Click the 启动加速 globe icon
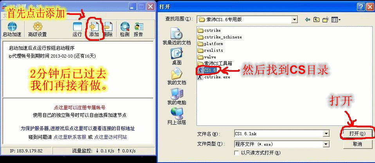The image size is (375, 163). 12,27
